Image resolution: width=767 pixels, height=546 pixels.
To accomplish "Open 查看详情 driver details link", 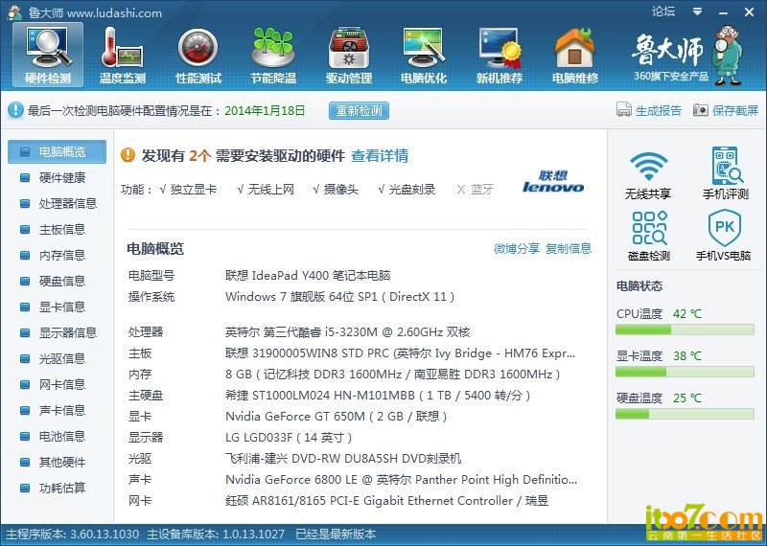I will (x=380, y=156).
